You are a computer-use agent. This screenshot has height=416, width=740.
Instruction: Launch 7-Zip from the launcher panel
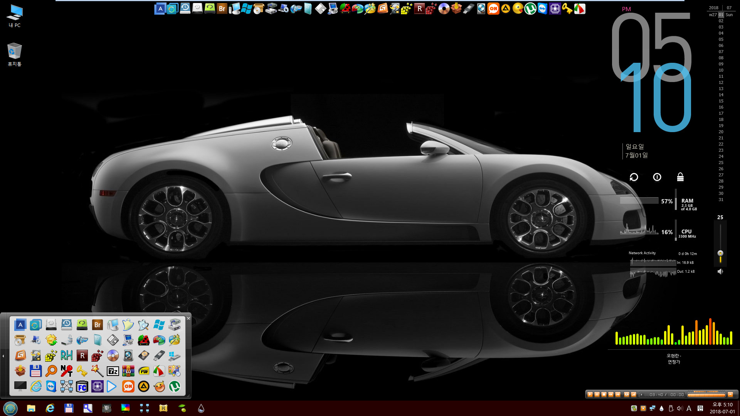(113, 371)
